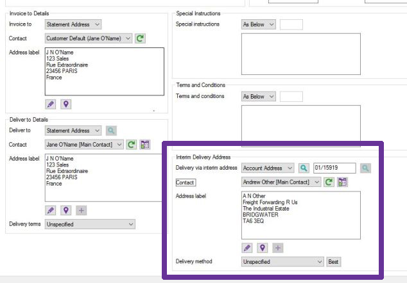Viewport: 407px width, 283px height.
Task: Search Deliver to address with magnifier icon
Action: (x=111, y=131)
